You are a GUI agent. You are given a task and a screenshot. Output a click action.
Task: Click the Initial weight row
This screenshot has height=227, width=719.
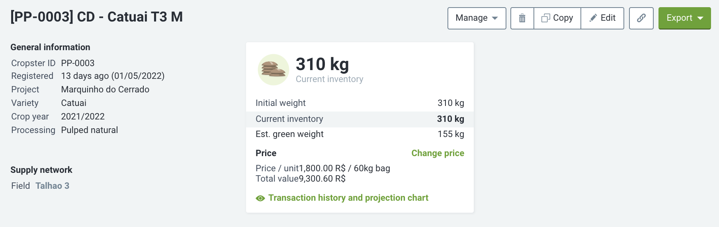[359, 103]
